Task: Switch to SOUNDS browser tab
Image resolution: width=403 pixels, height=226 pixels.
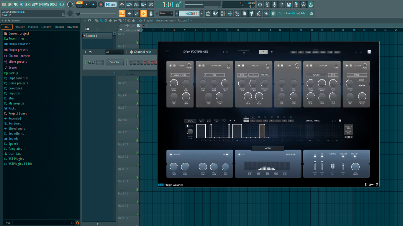Action: coord(59,27)
